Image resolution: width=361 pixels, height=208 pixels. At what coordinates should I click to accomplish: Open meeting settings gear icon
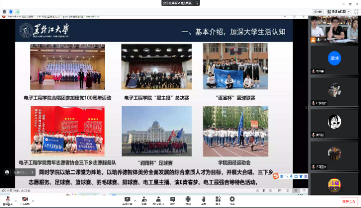pyautogui.click(x=232, y=201)
